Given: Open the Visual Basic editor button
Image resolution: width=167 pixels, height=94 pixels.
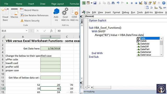Looking at the screenshot, I should (x=5, y=14).
